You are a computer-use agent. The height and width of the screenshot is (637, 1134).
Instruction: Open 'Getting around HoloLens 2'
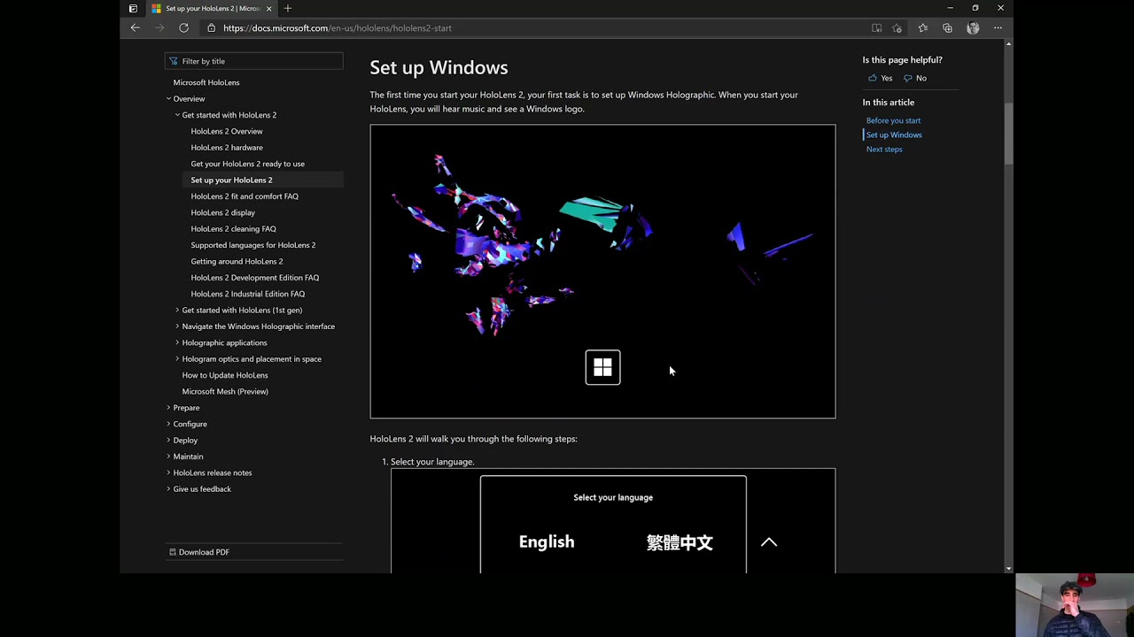click(x=237, y=261)
